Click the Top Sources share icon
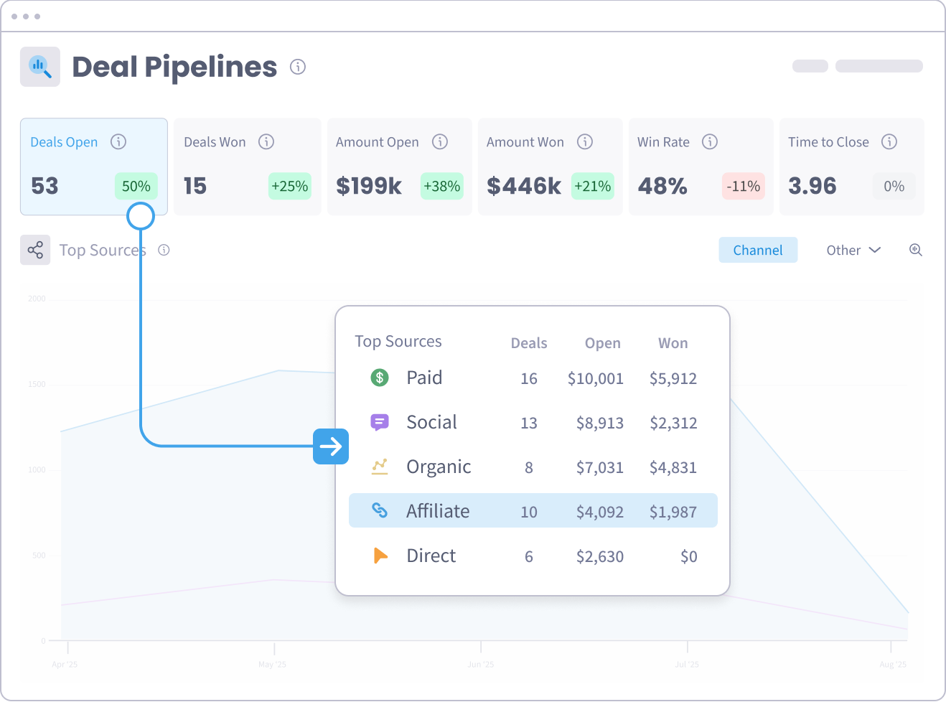The width and height of the screenshot is (946, 702). click(35, 250)
